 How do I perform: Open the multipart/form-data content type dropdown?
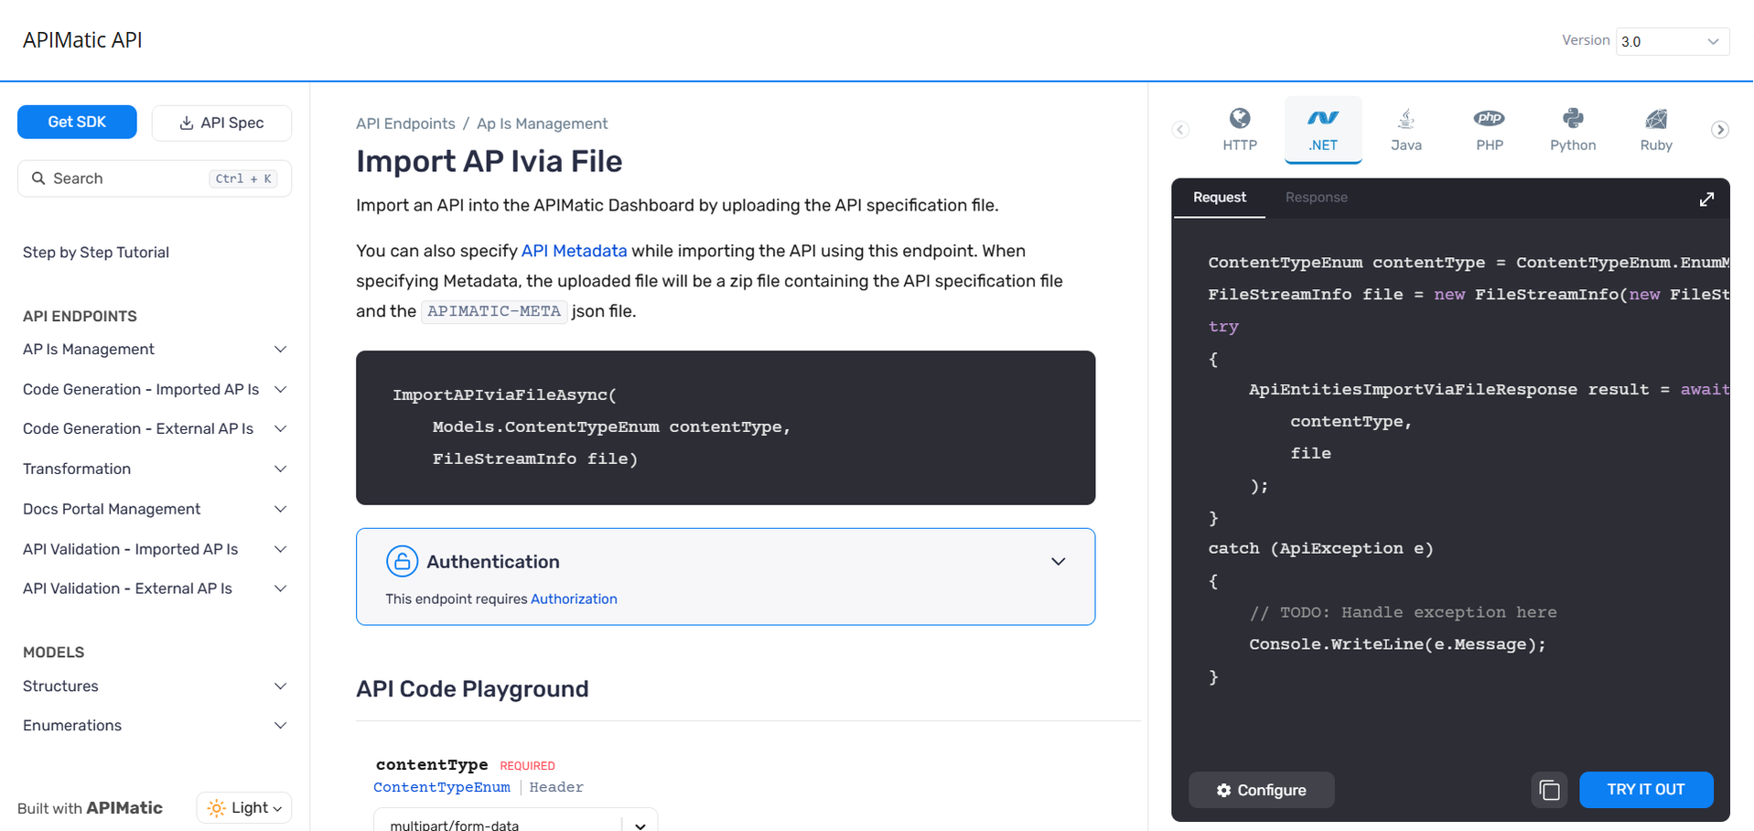[x=515, y=820]
